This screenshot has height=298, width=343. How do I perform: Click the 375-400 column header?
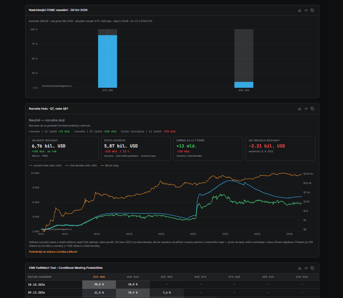click(99, 277)
